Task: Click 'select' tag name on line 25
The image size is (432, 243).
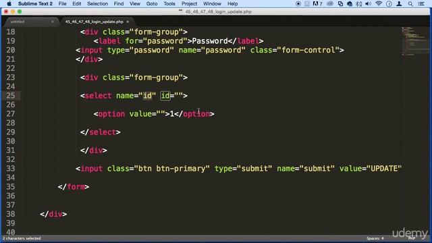Action: (x=98, y=96)
